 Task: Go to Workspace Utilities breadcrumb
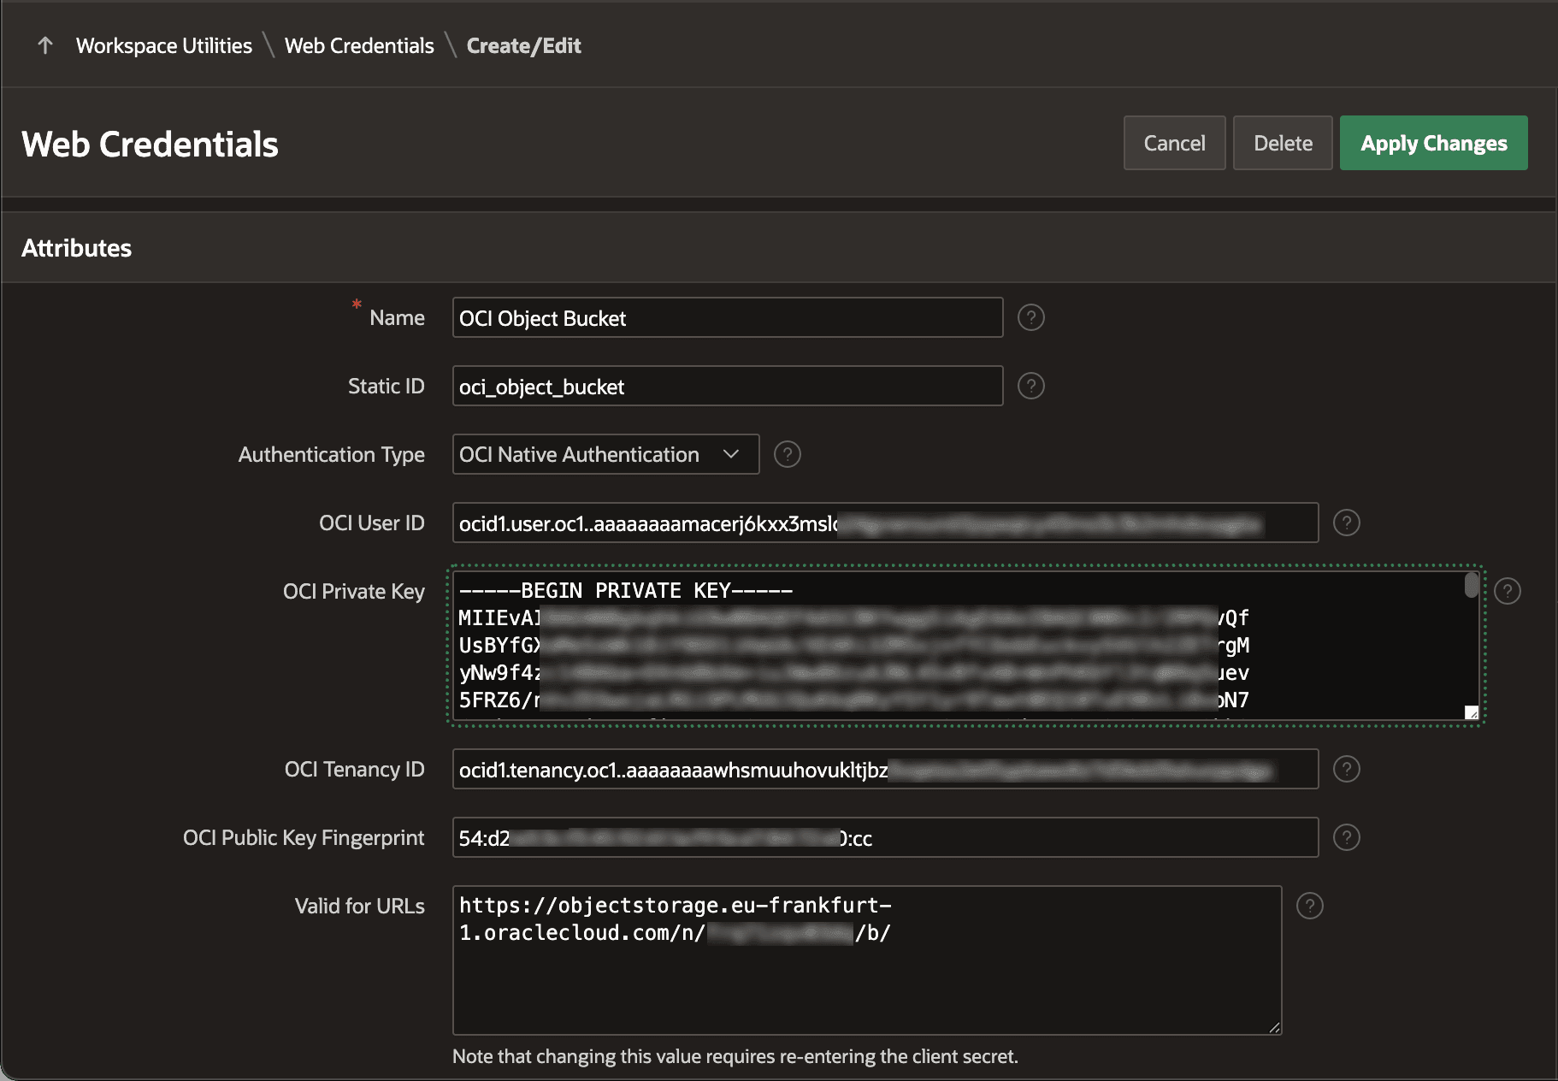[164, 45]
